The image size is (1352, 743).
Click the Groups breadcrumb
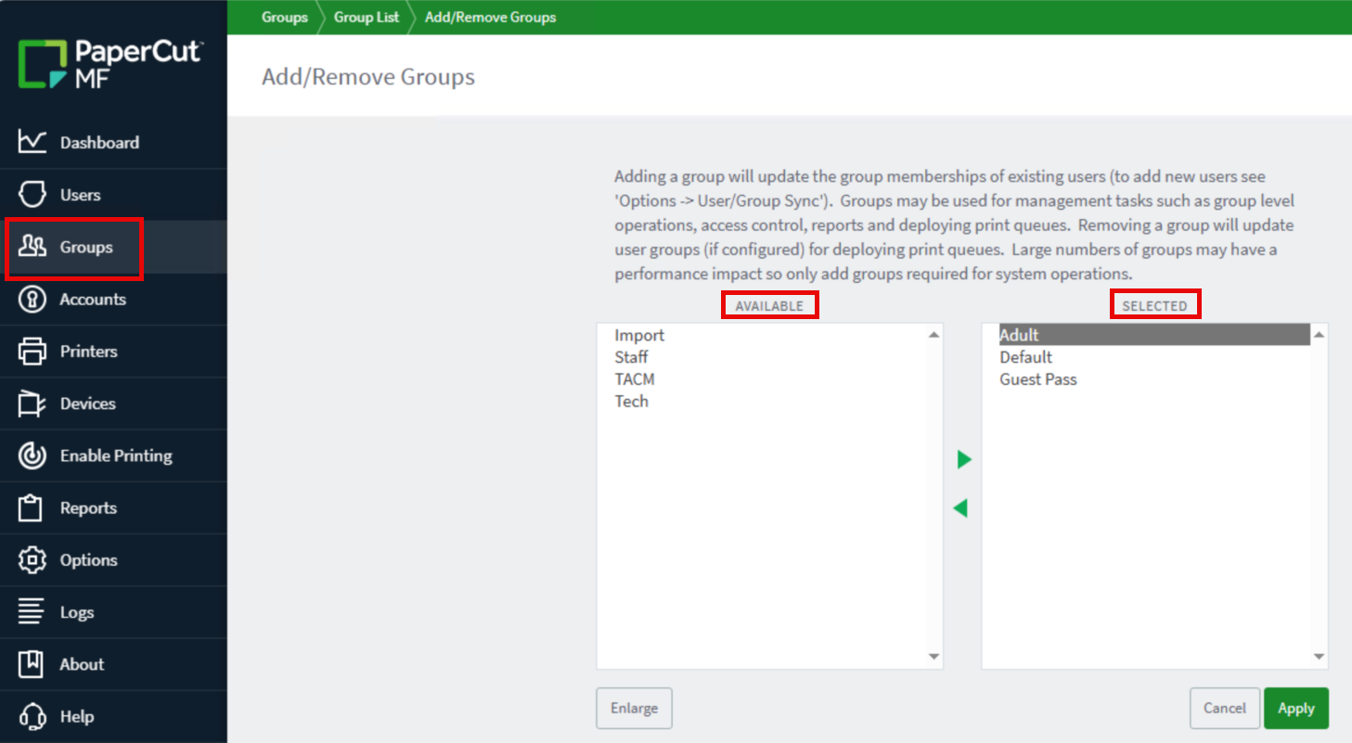point(285,18)
